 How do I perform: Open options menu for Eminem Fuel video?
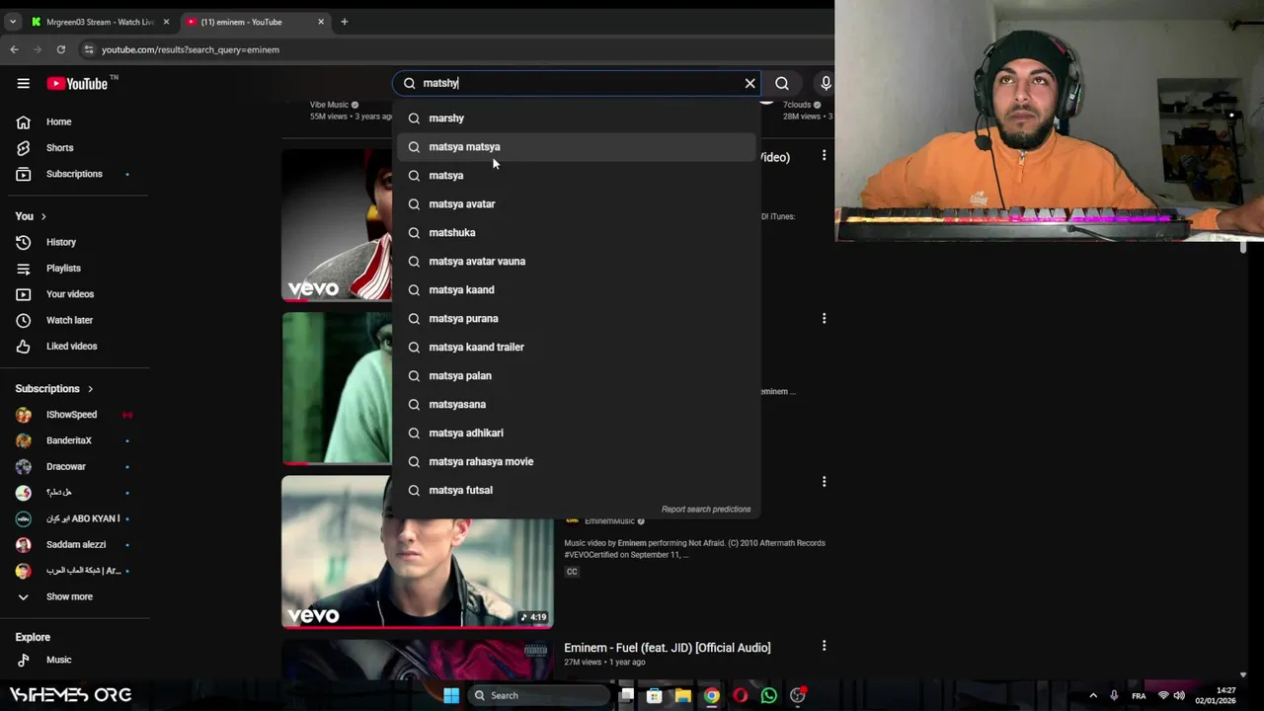click(x=824, y=646)
